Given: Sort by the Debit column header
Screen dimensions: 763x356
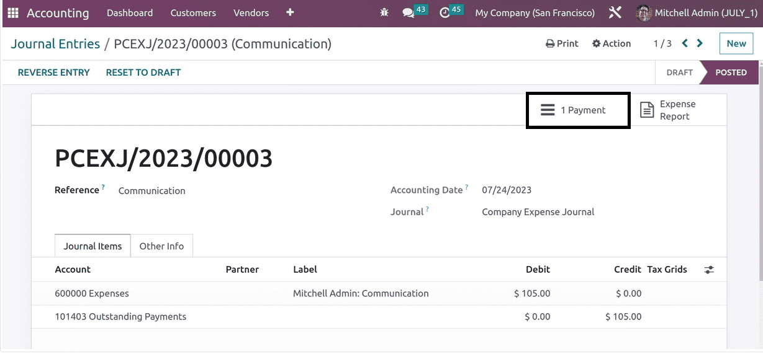Looking at the screenshot, I should (538, 270).
